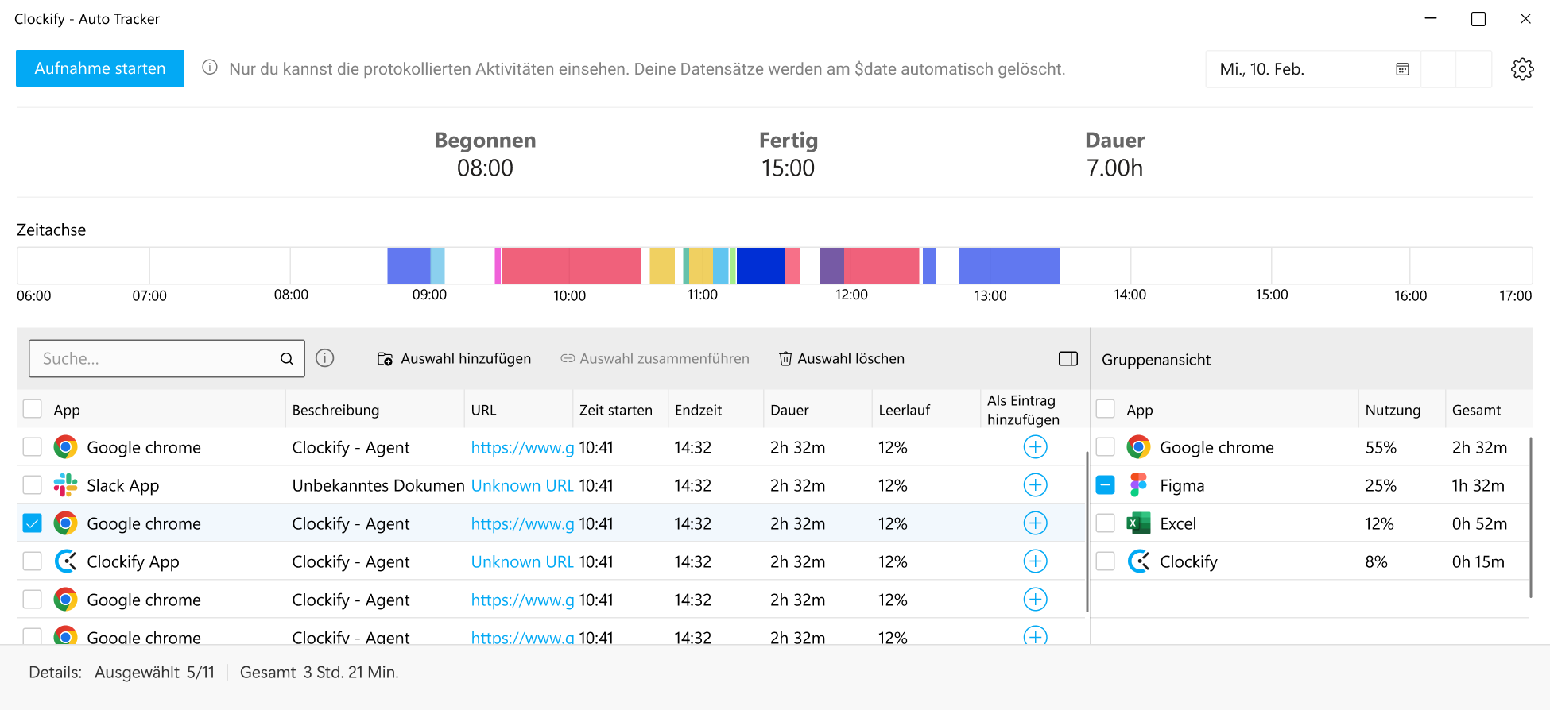Click the info icon beside search box
The width and height of the screenshot is (1550, 710).
click(x=324, y=358)
